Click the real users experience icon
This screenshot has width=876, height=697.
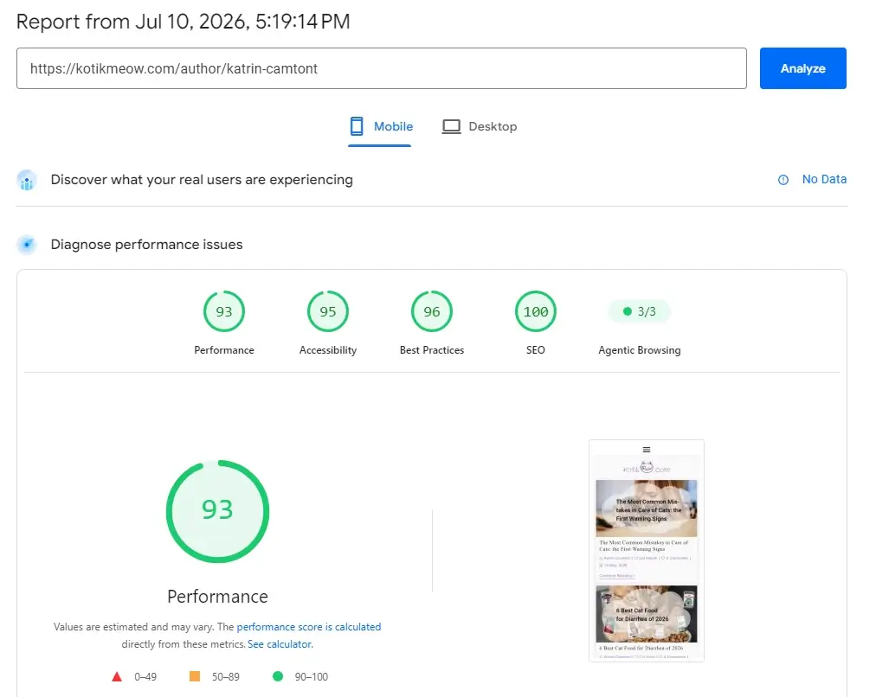(x=27, y=180)
